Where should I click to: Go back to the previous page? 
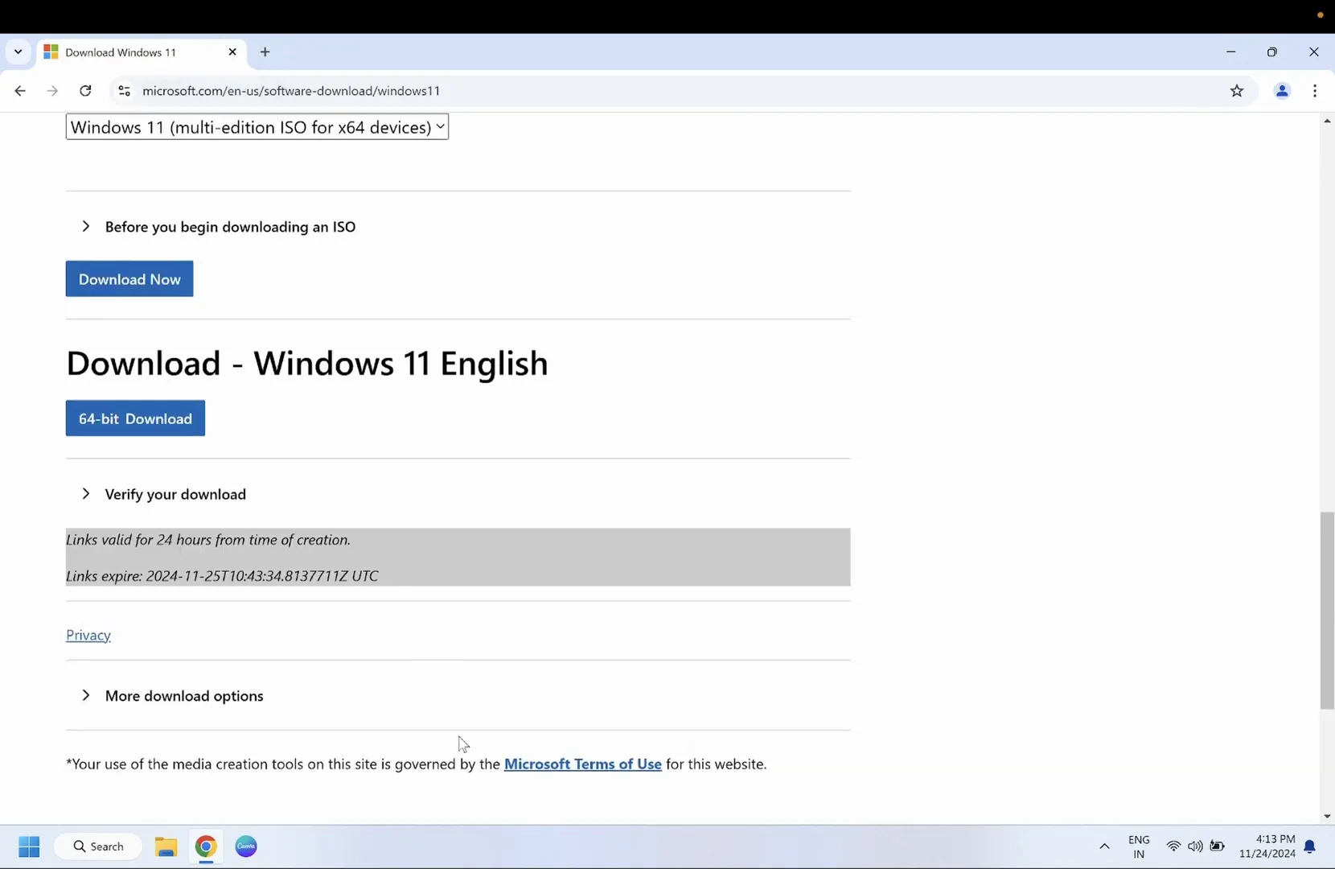20,91
